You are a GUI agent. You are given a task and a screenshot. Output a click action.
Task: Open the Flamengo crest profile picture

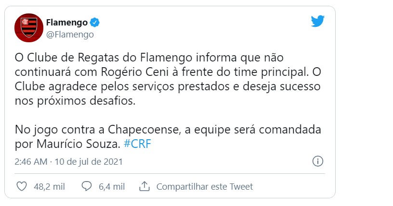(x=29, y=28)
